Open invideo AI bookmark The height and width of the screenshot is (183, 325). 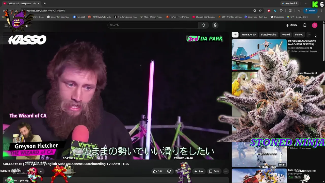tap(256, 17)
